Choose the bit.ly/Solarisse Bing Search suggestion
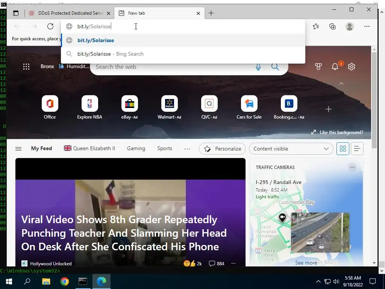The image size is (385, 289). [x=183, y=54]
